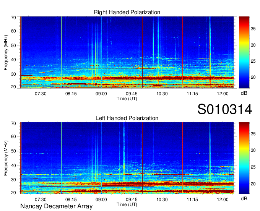Click the dB label of Right Handed colorbar
This screenshot has width=260, height=211.
[x=244, y=93]
